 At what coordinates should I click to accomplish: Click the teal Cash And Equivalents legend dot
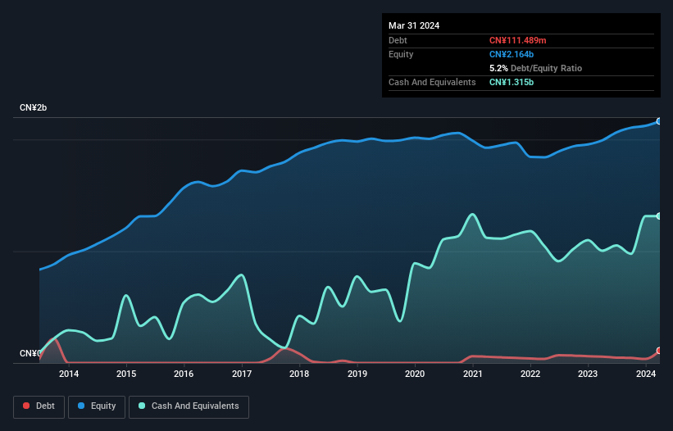[x=142, y=406]
